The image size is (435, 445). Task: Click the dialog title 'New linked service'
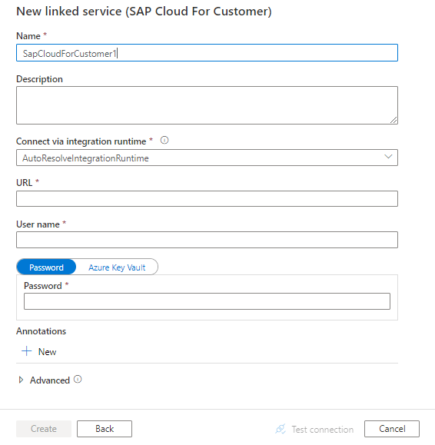(144, 12)
